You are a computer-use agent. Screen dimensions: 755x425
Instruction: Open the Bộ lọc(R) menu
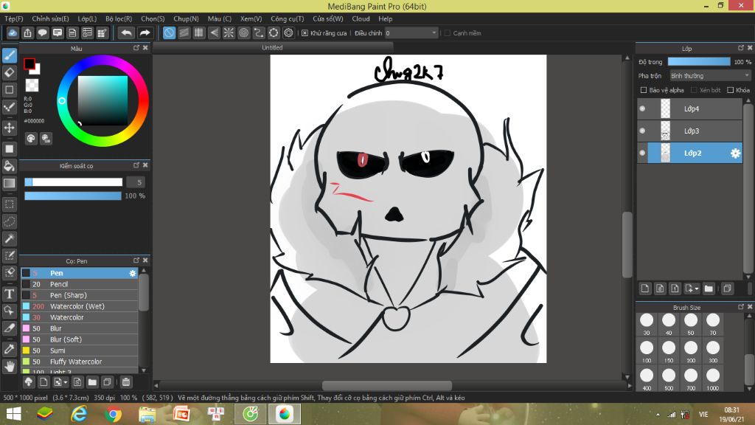119,18
